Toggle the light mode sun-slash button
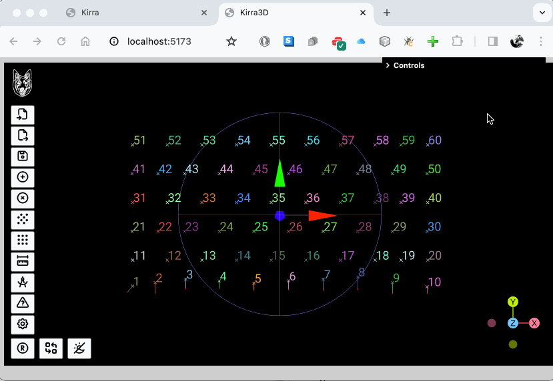 click(x=79, y=348)
